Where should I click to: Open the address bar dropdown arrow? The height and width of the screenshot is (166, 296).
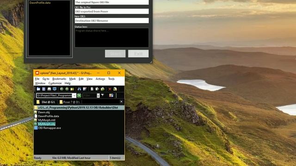tap(74, 95)
